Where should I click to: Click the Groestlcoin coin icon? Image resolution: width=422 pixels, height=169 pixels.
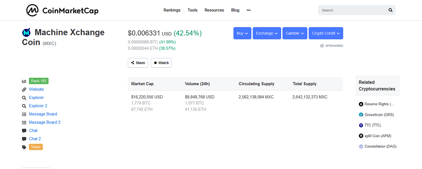pyautogui.click(x=361, y=115)
